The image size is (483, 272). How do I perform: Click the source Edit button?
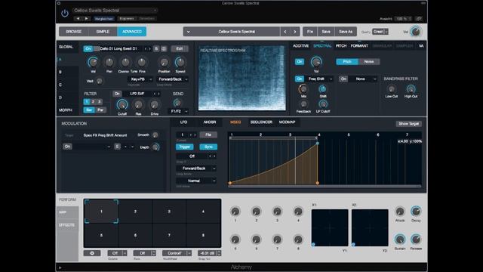pyautogui.click(x=180, y=48)
